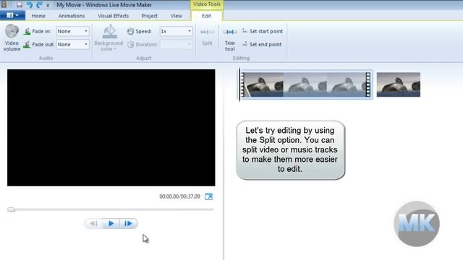Screen dimensions: 463x260
Task: Click the Redo icon in title bar
Action: [39, 5]
